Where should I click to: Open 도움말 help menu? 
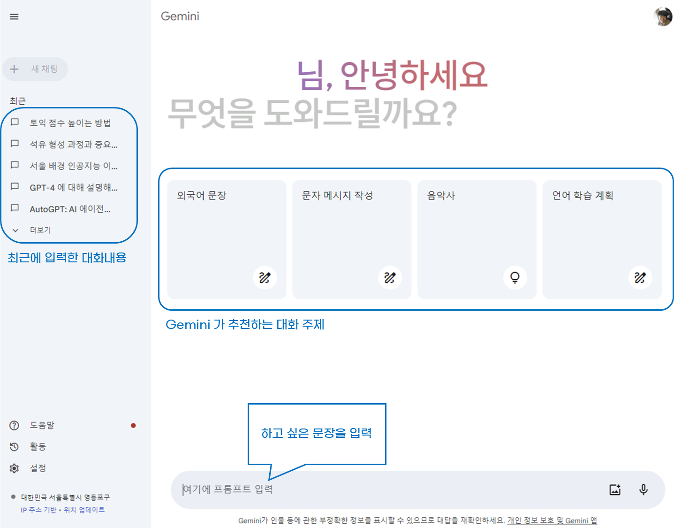(42, 425)
